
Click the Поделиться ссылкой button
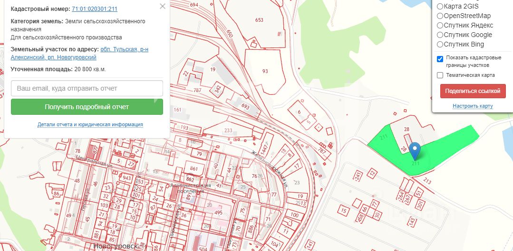click(x=473, y=91)
